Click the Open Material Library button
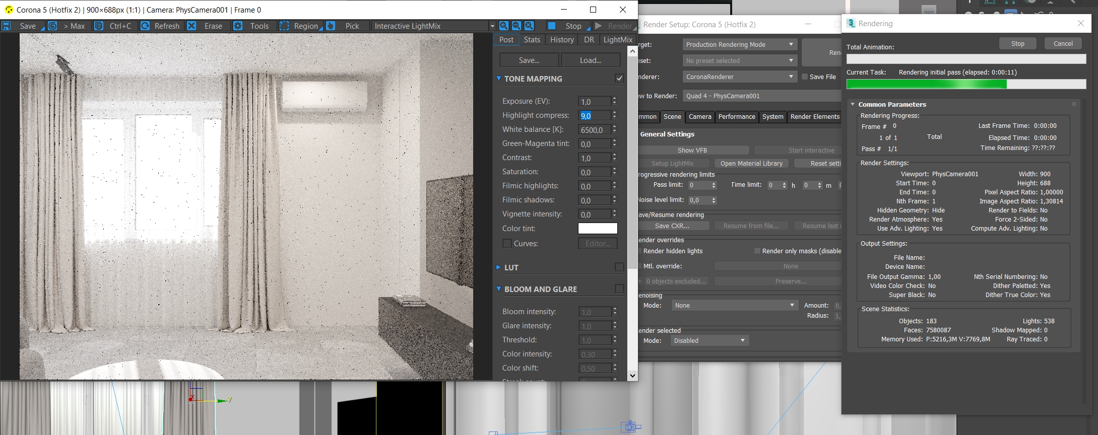This screenshot has width=1098, height=435. [751, 164]
